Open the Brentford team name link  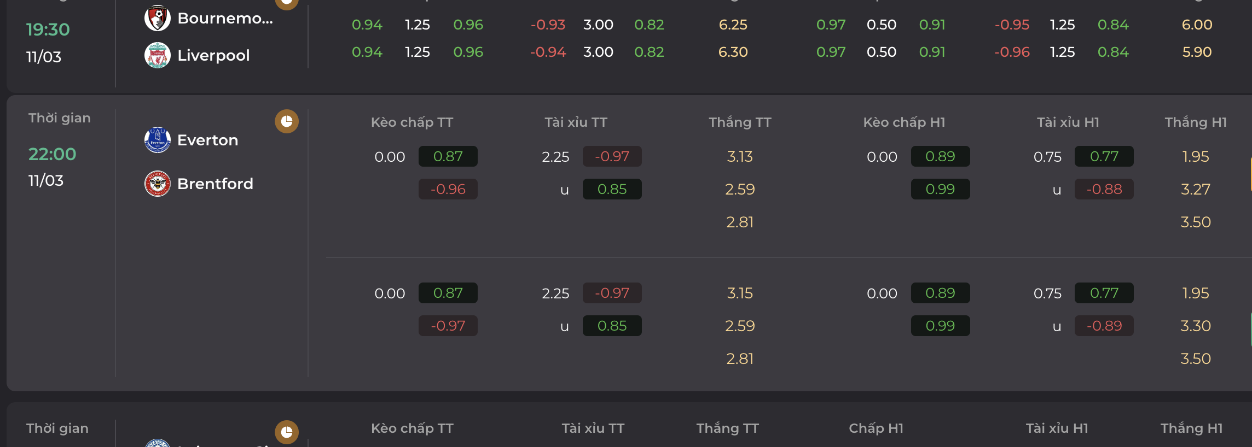coord(215,184)
